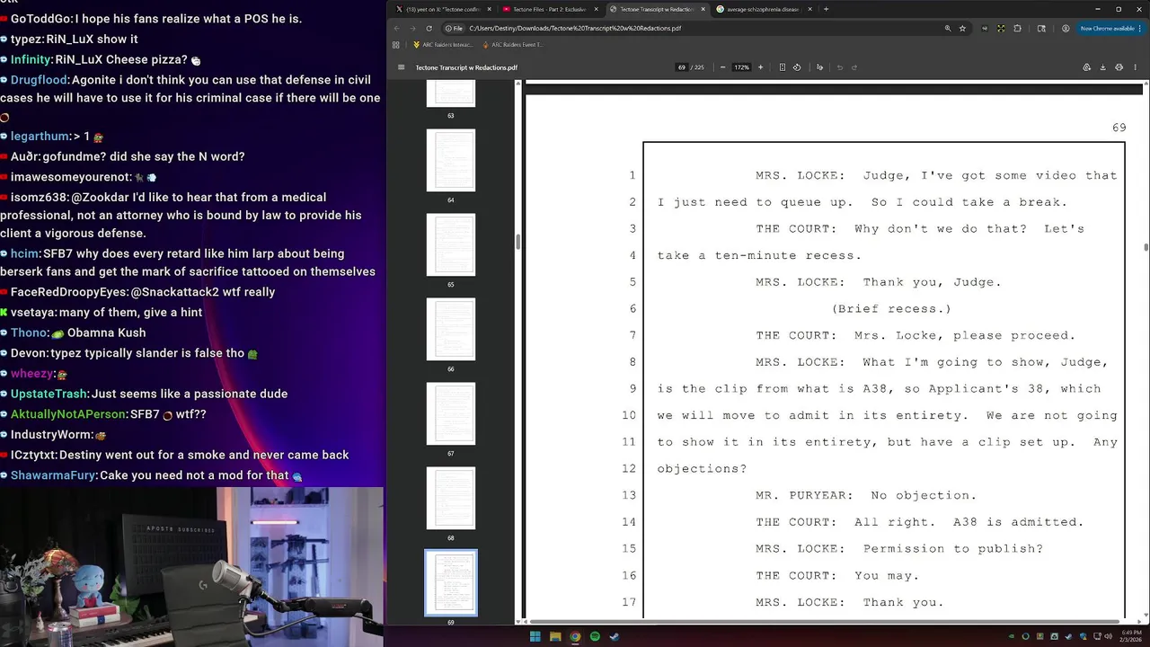Close the yeet on X tab
This screenshot has height=647, width=1150.
click(x=489, y=9)
